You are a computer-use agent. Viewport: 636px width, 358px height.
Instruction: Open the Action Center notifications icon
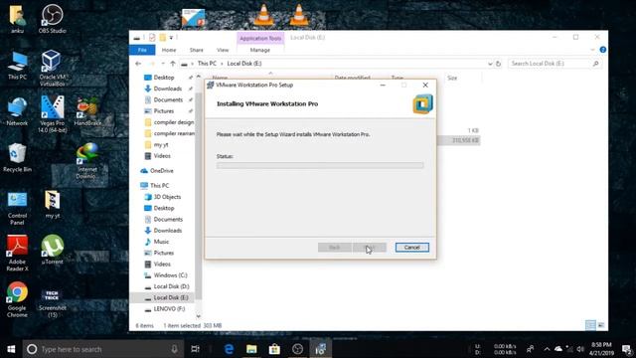(626, 349)
